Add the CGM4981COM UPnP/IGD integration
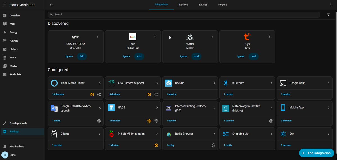The image size is (337, 160). 82,57
